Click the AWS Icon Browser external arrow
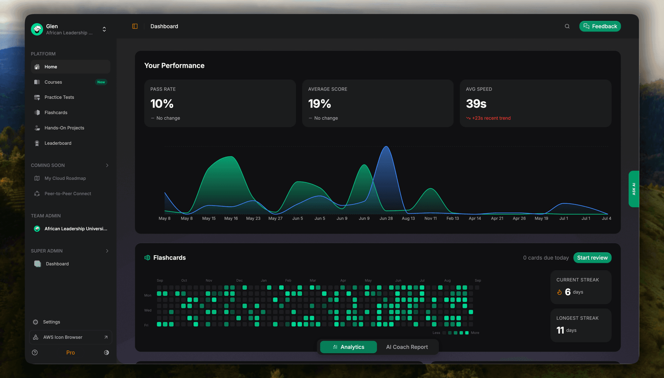 pos(106,337)
